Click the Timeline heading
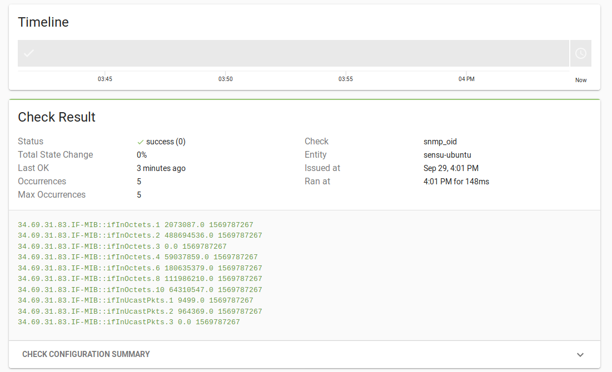 coord(43,22)
